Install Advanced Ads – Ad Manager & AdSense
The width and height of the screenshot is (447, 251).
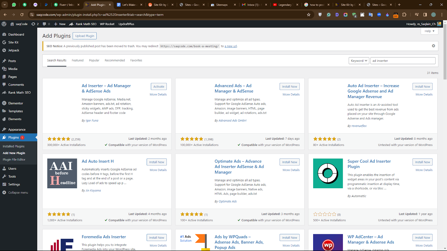[x=289, y=86]
